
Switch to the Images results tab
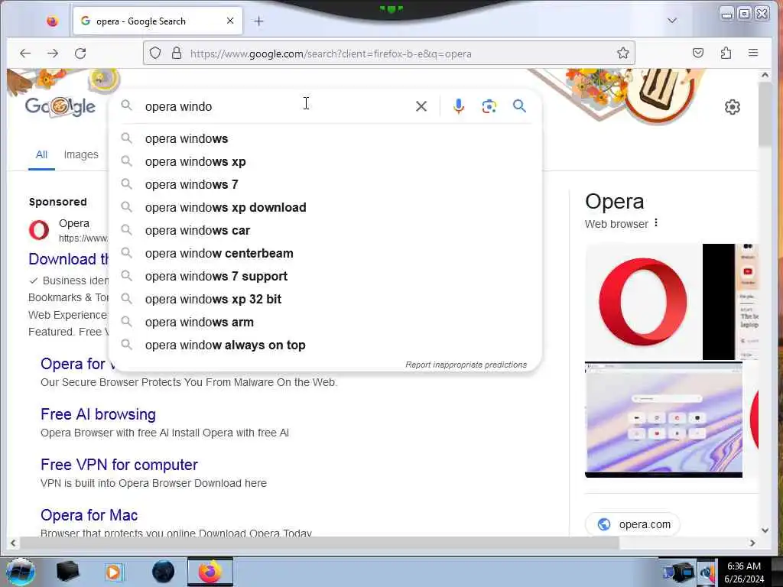[x=81, y=154]
